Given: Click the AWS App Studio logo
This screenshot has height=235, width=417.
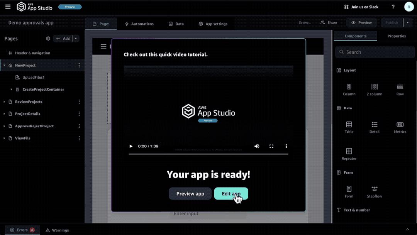Looking at the screenshot, I should pyautogui.click(x=35, y=7).
